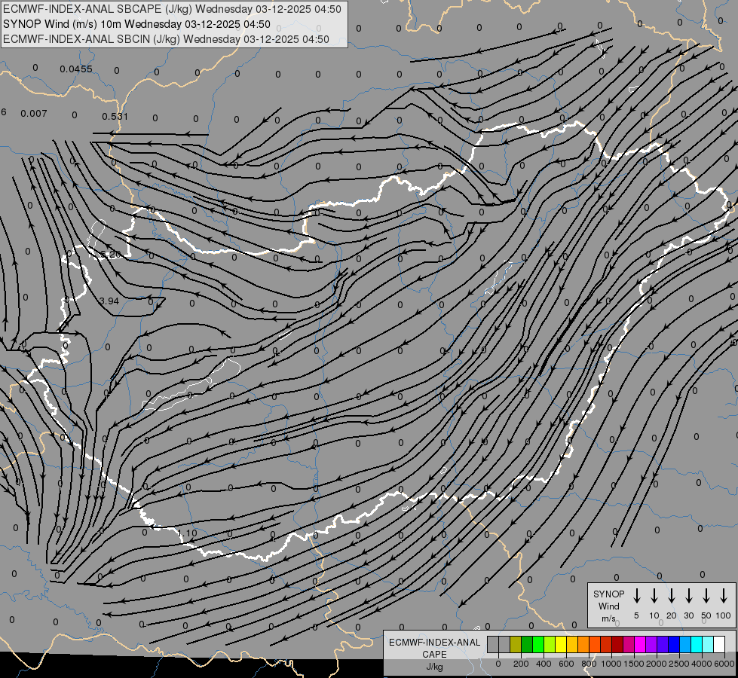This screenshot has width=738, height=678.
Task: Click the 10 m/s wind arrow in SYNOP legend
Action: coord(654,596)
